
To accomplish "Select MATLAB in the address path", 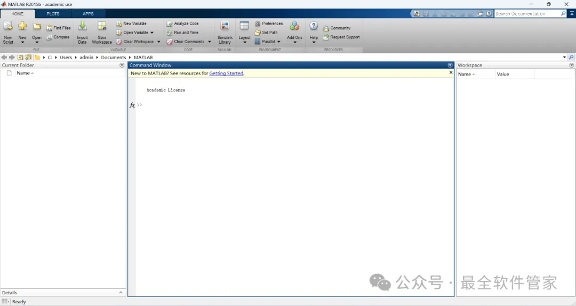I will point(143,57).
